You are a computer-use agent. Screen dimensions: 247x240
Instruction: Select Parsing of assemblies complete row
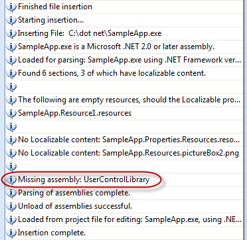[x=124, y=193]
